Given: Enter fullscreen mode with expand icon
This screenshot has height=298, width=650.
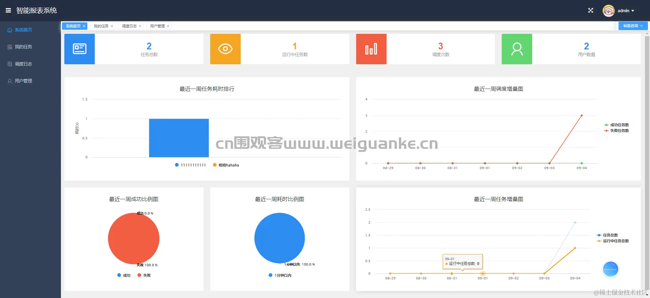Looking at the screenshot, I should point(591,10).
